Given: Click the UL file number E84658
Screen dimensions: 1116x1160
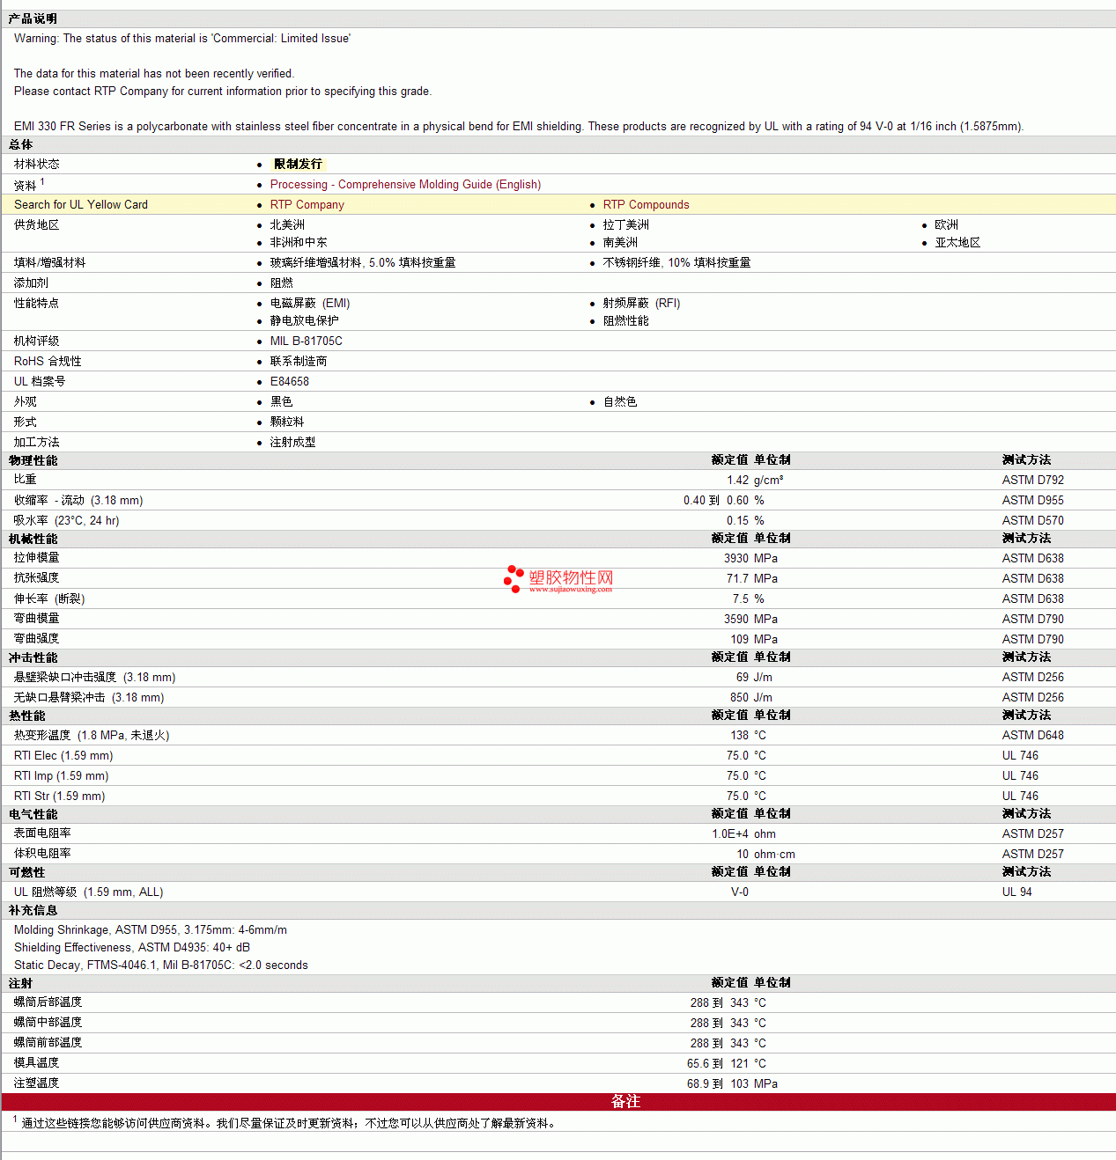Looking at the screenshot, I should point(289,381).
